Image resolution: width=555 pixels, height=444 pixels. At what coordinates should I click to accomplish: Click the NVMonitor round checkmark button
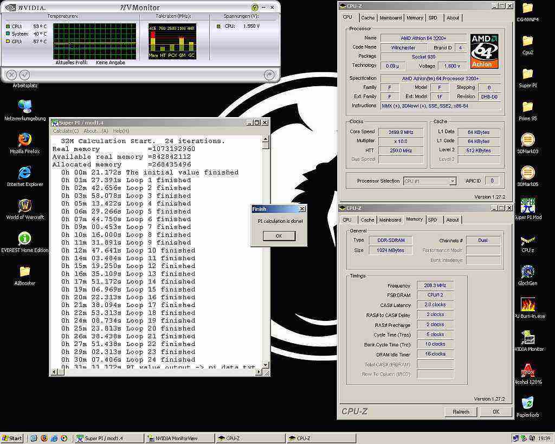pyautogui.click(x=24, y=75)
